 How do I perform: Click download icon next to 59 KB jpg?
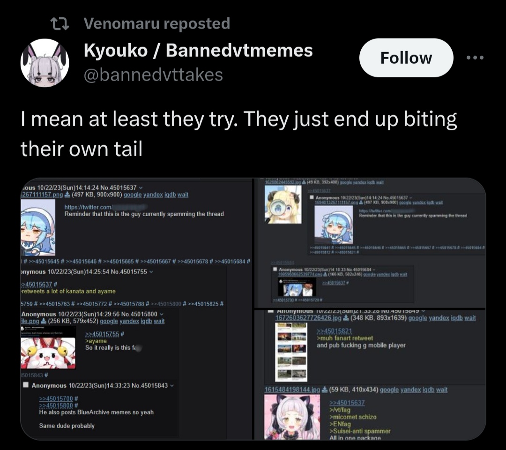tap(325, 390)
